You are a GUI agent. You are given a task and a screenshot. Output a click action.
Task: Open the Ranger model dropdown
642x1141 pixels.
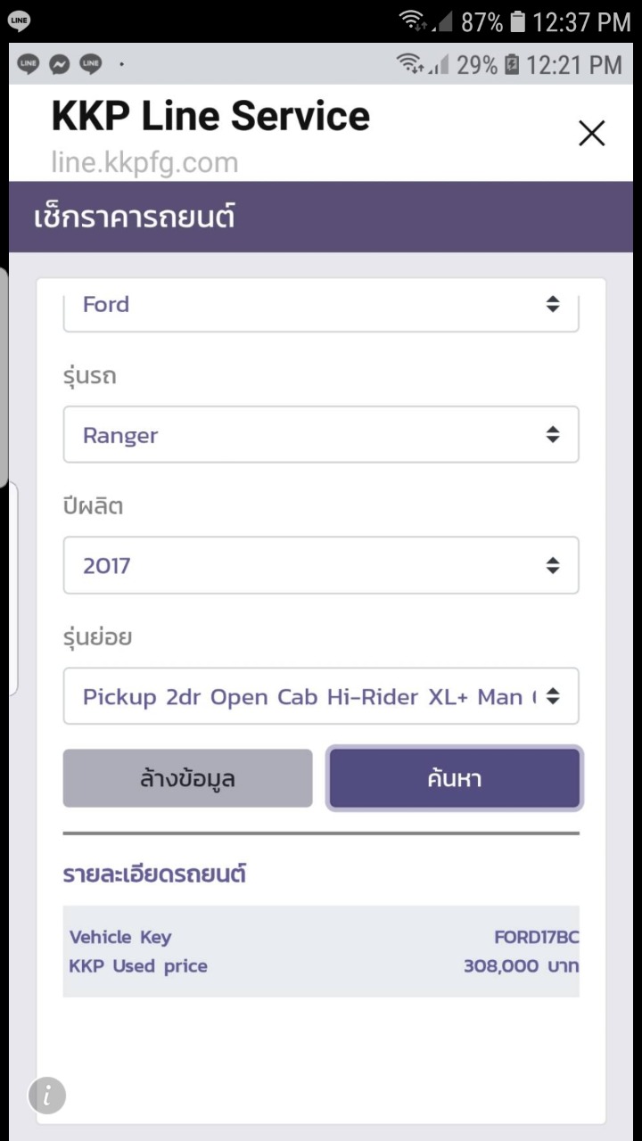point(321,435)
